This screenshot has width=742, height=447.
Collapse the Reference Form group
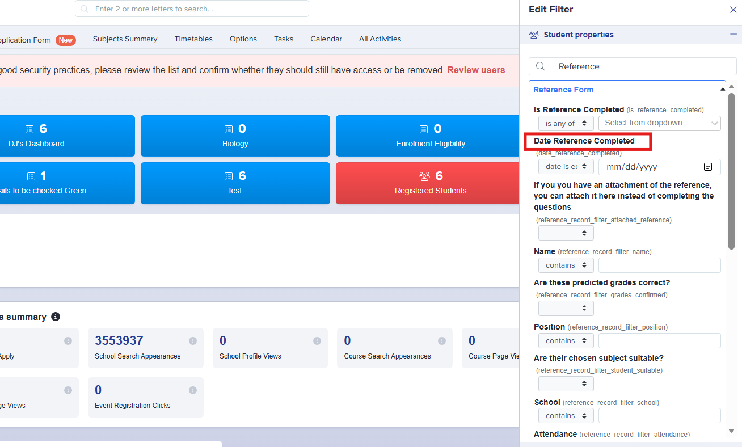click(722, 90)
